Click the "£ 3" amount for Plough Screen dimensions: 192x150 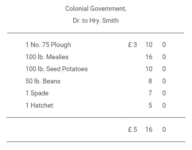[x=132, y=45]
